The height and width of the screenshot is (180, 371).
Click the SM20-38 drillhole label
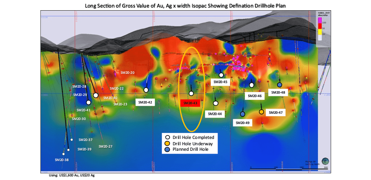62,159
